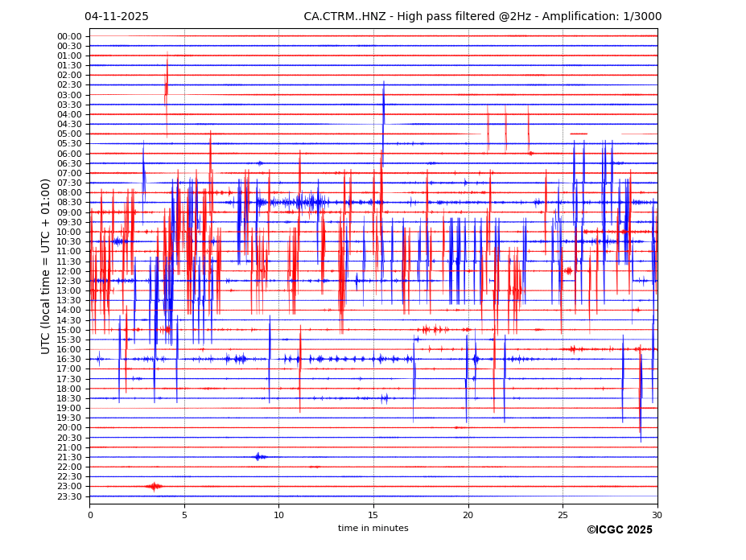Click the 25 tick on the minutes axis
746x560 pixels.
click(x=563, y=515)
